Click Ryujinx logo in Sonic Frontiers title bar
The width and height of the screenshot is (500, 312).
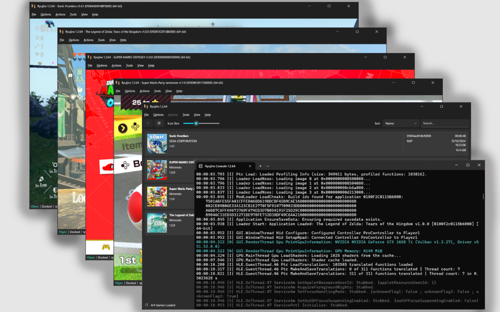tap(33, 6)
